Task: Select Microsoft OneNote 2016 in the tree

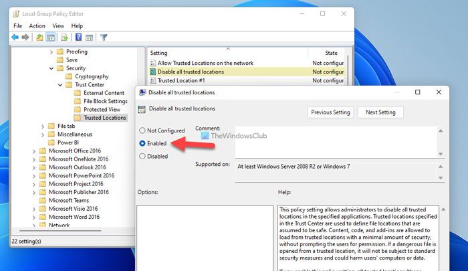Action: click(78, 159)
